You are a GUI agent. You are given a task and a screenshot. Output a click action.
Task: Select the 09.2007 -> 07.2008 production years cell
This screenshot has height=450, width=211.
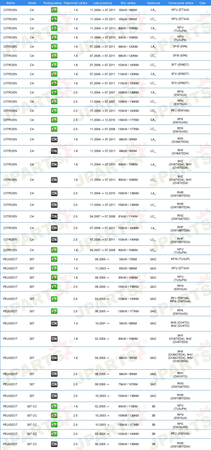coord(103,250)
